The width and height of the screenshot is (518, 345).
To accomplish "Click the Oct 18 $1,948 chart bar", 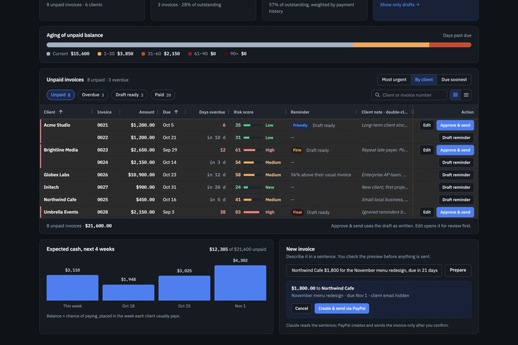I will 128,292.
